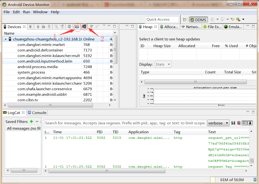259x184 pixels.
Task: Clear the logcat log
Action: [x=239, y=123]
